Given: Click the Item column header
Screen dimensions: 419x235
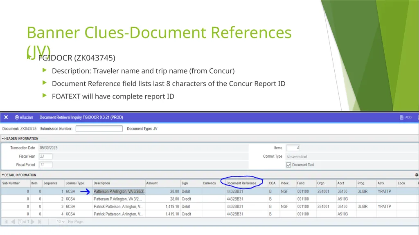Looking at the screenshot, I should click(34, 183).
